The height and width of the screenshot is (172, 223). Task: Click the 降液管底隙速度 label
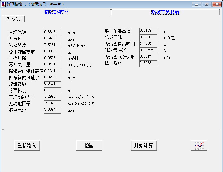coord(120,57)
